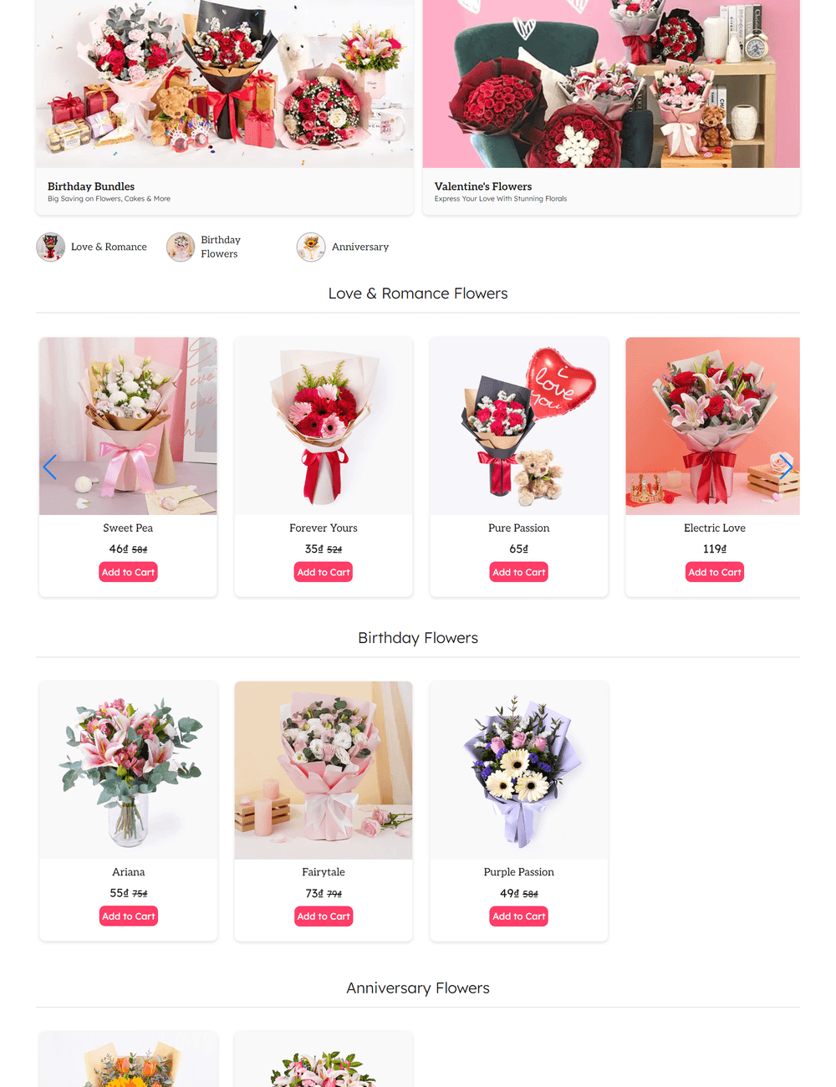Open the Purple Passion bouquet photo
Image resolution: width=836 pixels, height=1087 pixels.
coord(519,770)
